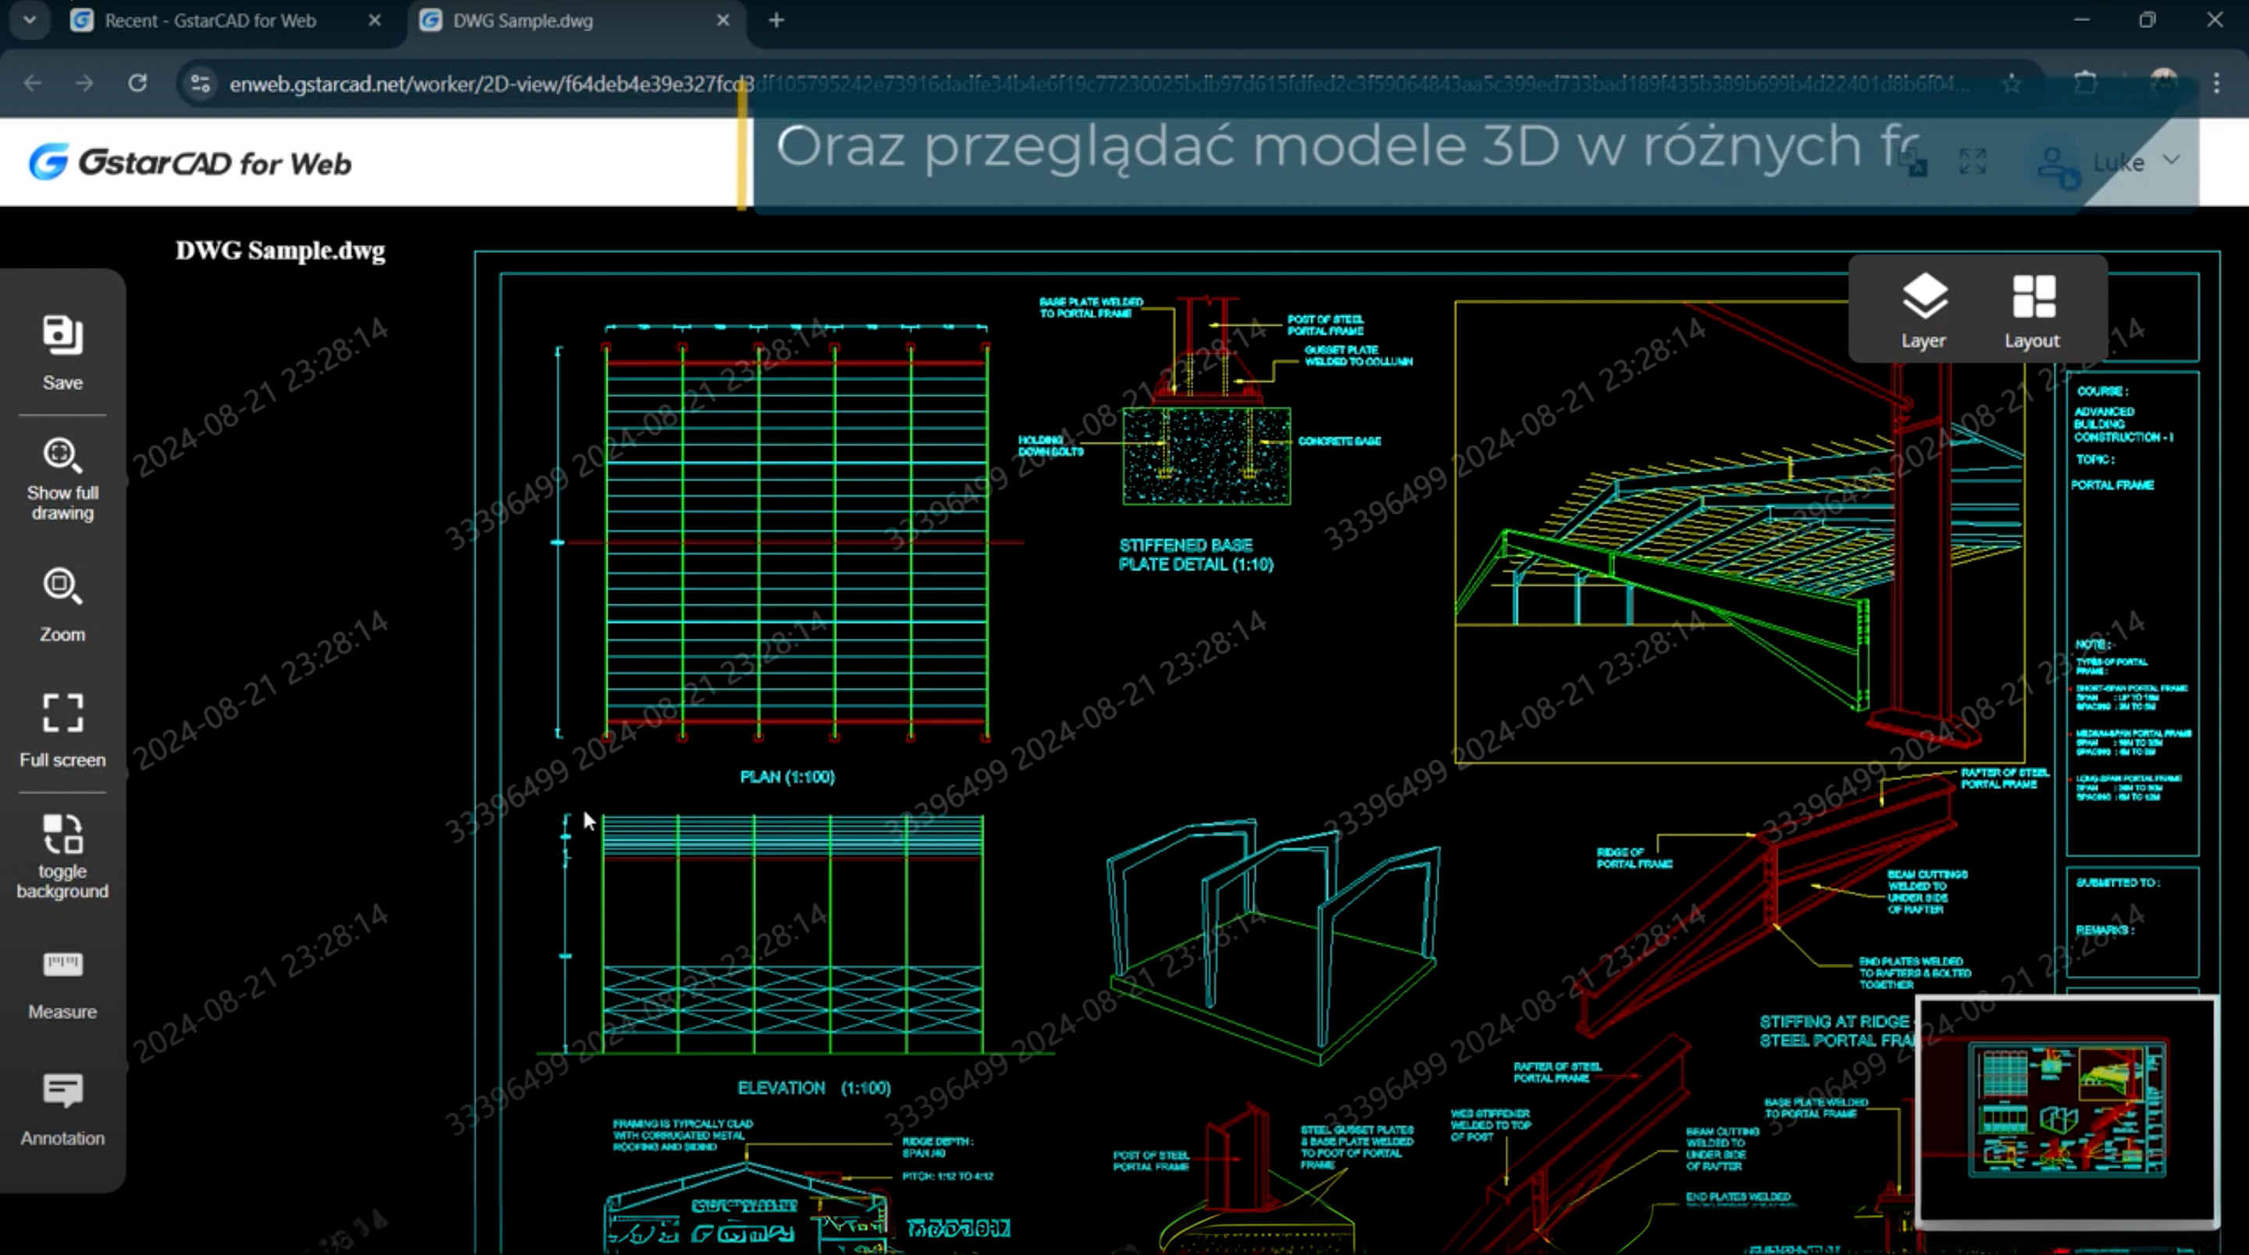This screenshot has height=1255, width=2249.
Task: Select the Zoom tool
Action: click(62, 586)
